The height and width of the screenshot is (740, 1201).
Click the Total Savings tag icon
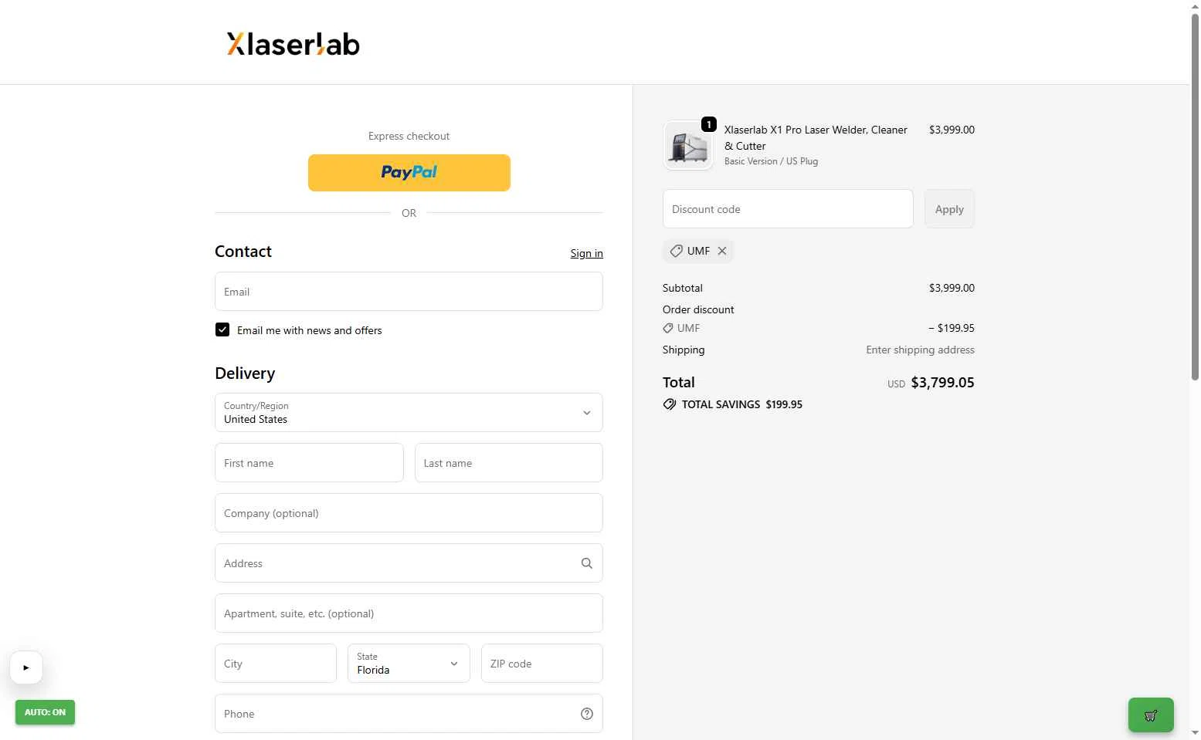(670, 404)
